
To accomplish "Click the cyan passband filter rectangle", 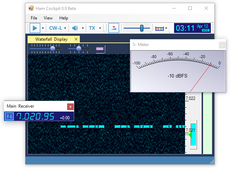I will pos(194,135).
